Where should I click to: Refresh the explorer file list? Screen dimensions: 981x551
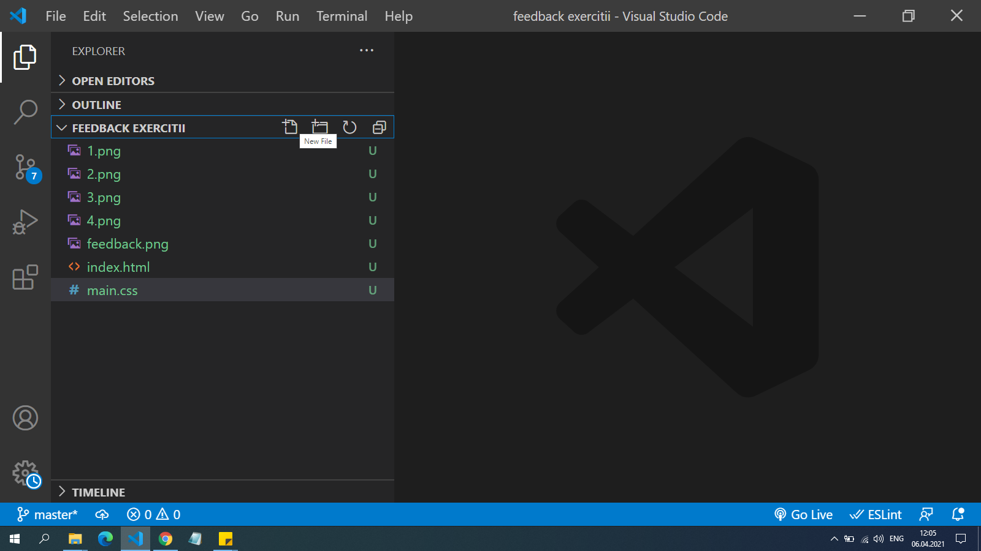pyautogui.click(x=349, y=127)
